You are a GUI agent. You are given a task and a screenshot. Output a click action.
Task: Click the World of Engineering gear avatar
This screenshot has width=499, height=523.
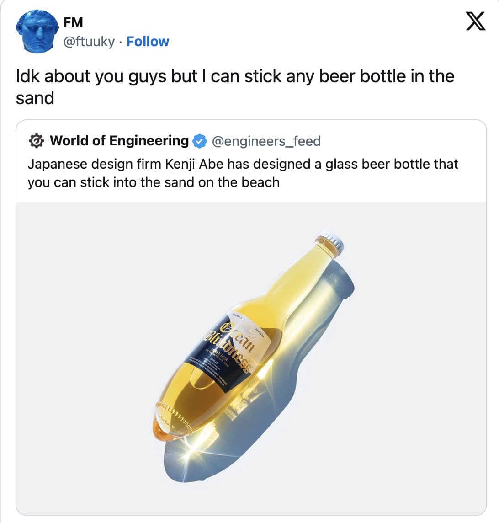(35, 141)
